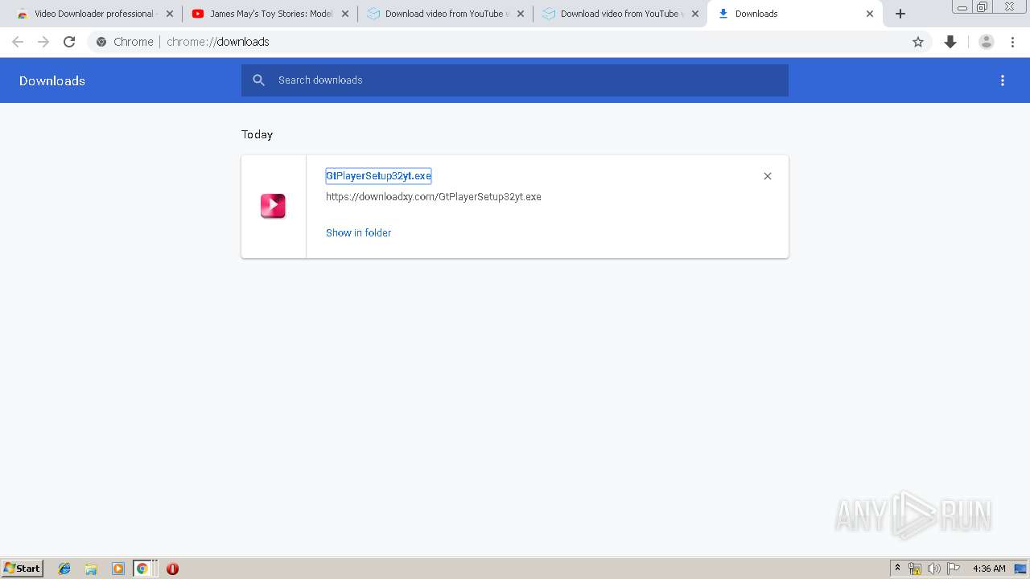Open the Action Center flag icon
Viewport: 1030px width, 579px height.
click(954, 569)
